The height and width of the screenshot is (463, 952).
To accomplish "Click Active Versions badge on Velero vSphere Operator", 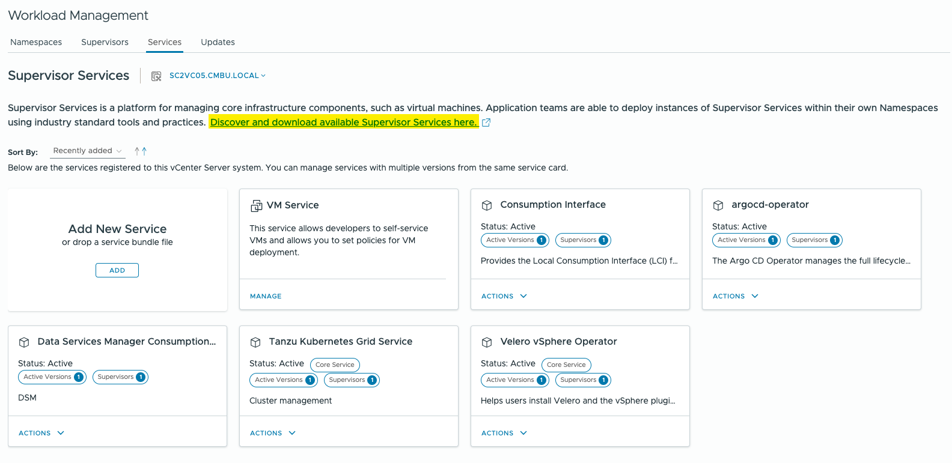I will (x=515, y=380).
